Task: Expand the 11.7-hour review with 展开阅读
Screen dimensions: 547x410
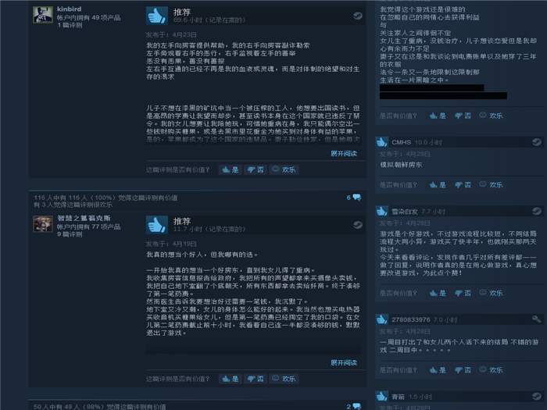Action: click(x=344, y=362)
